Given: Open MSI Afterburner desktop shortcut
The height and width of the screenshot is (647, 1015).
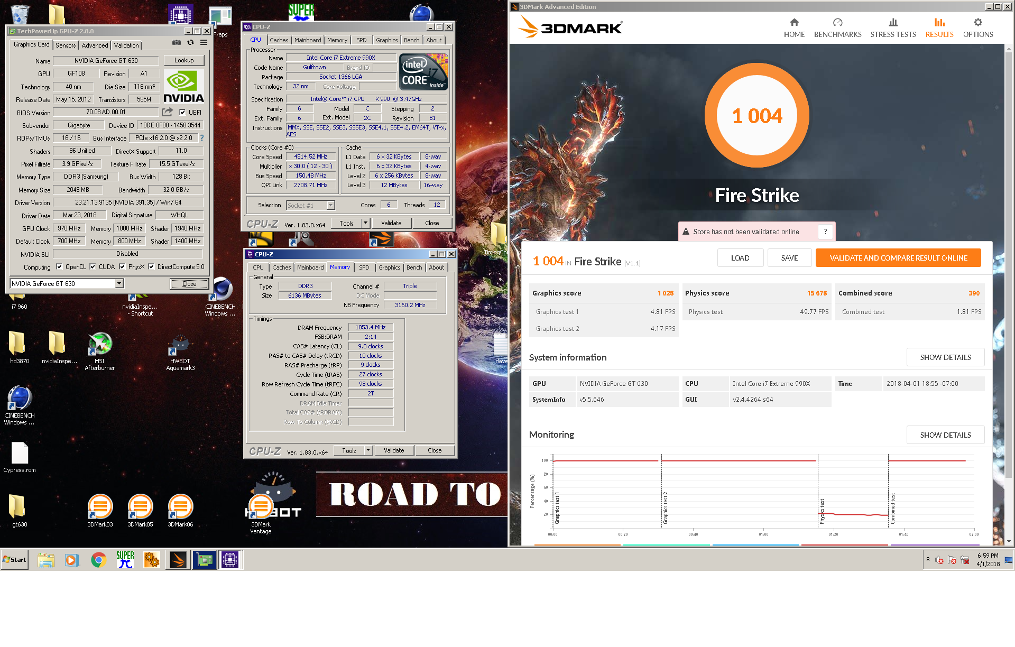Looking at the screenshot, I should [x=99, y=351].
